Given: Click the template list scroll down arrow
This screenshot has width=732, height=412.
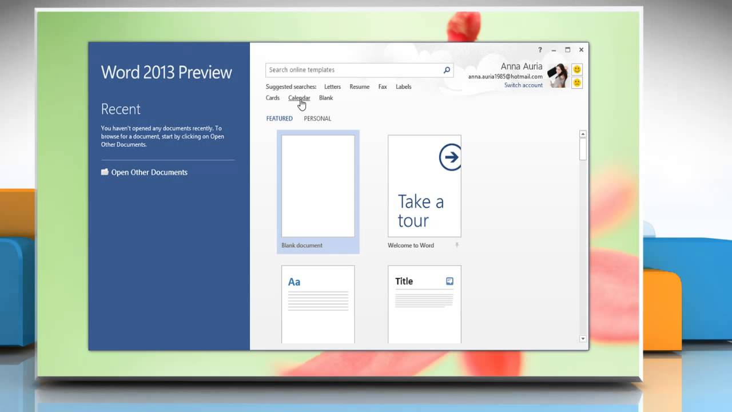Looking at the screenshot, I should pos(583,339).
